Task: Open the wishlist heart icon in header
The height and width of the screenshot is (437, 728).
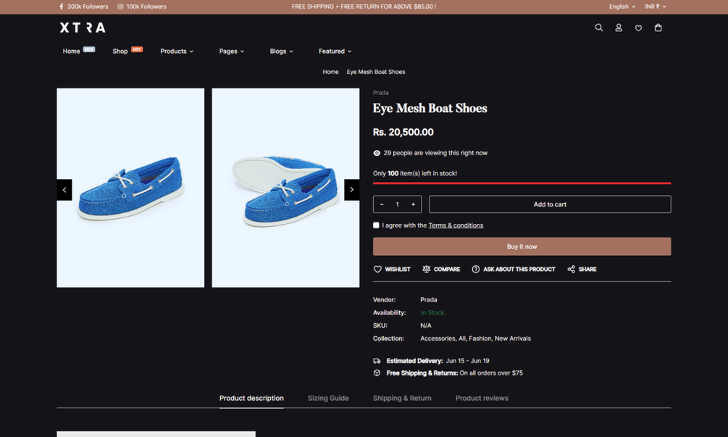Action: 638,28
